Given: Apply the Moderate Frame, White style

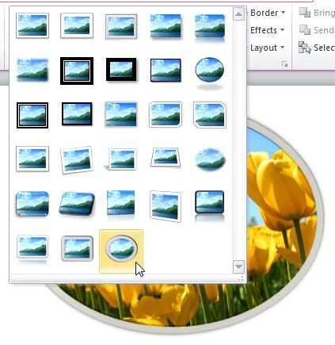Looking at the screenshot, I should click(x=32, y=159).
